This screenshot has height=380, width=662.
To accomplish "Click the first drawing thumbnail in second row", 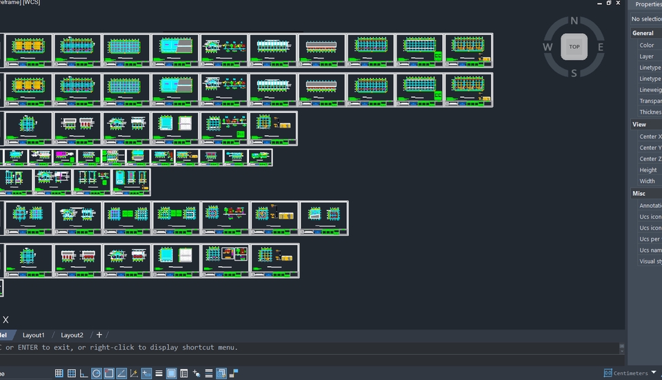I will [28, 90].
